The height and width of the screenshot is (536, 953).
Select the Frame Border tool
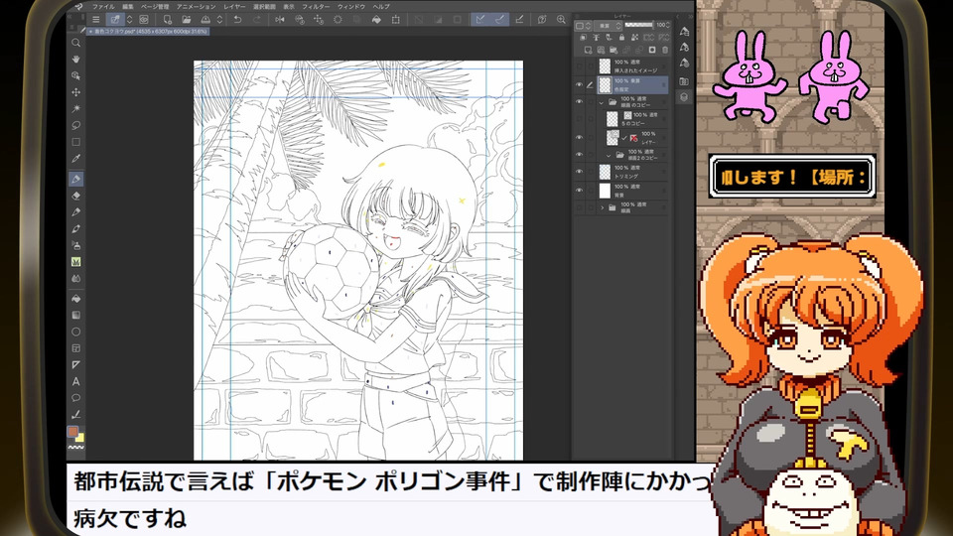point(76,348)
